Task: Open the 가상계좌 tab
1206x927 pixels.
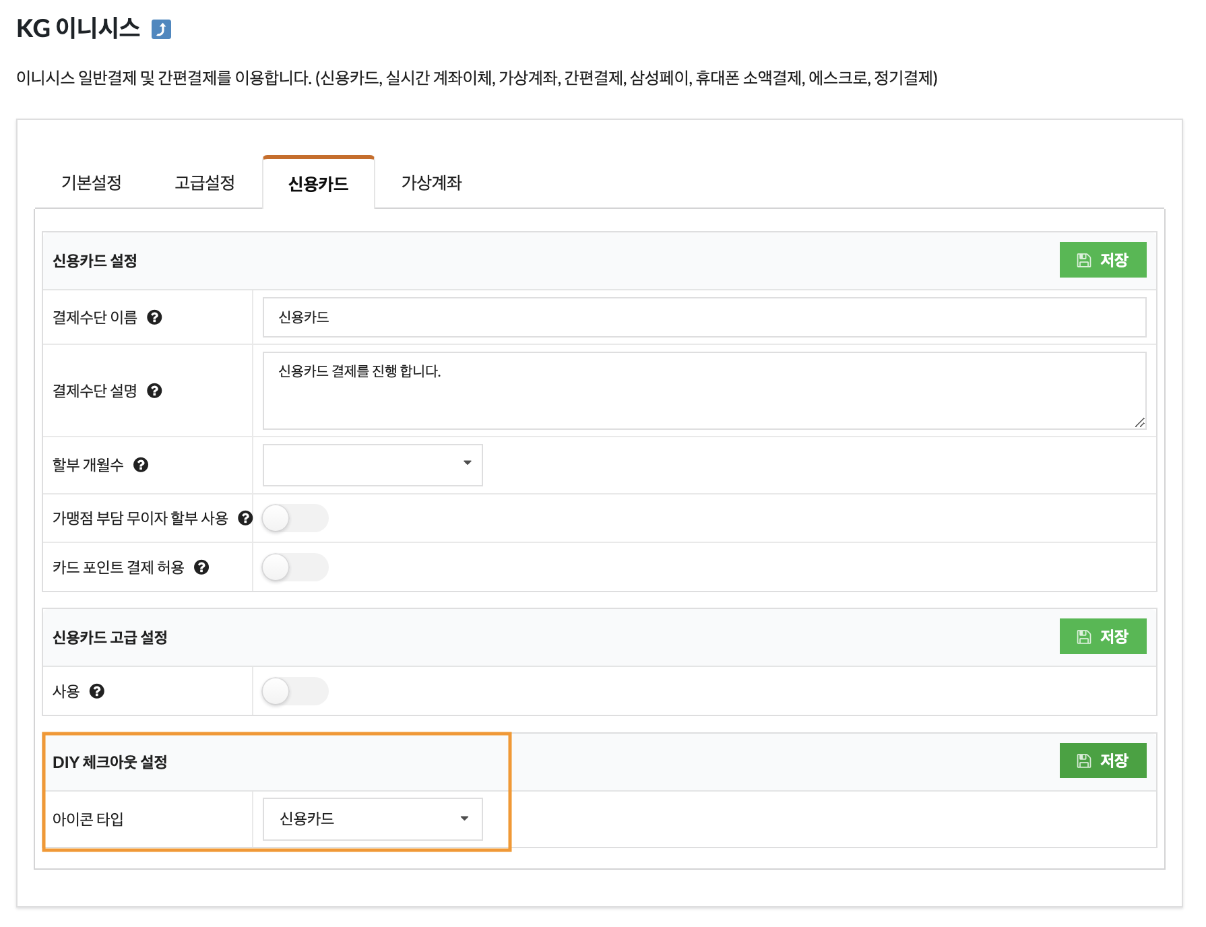Action: [x=431, y=183]
